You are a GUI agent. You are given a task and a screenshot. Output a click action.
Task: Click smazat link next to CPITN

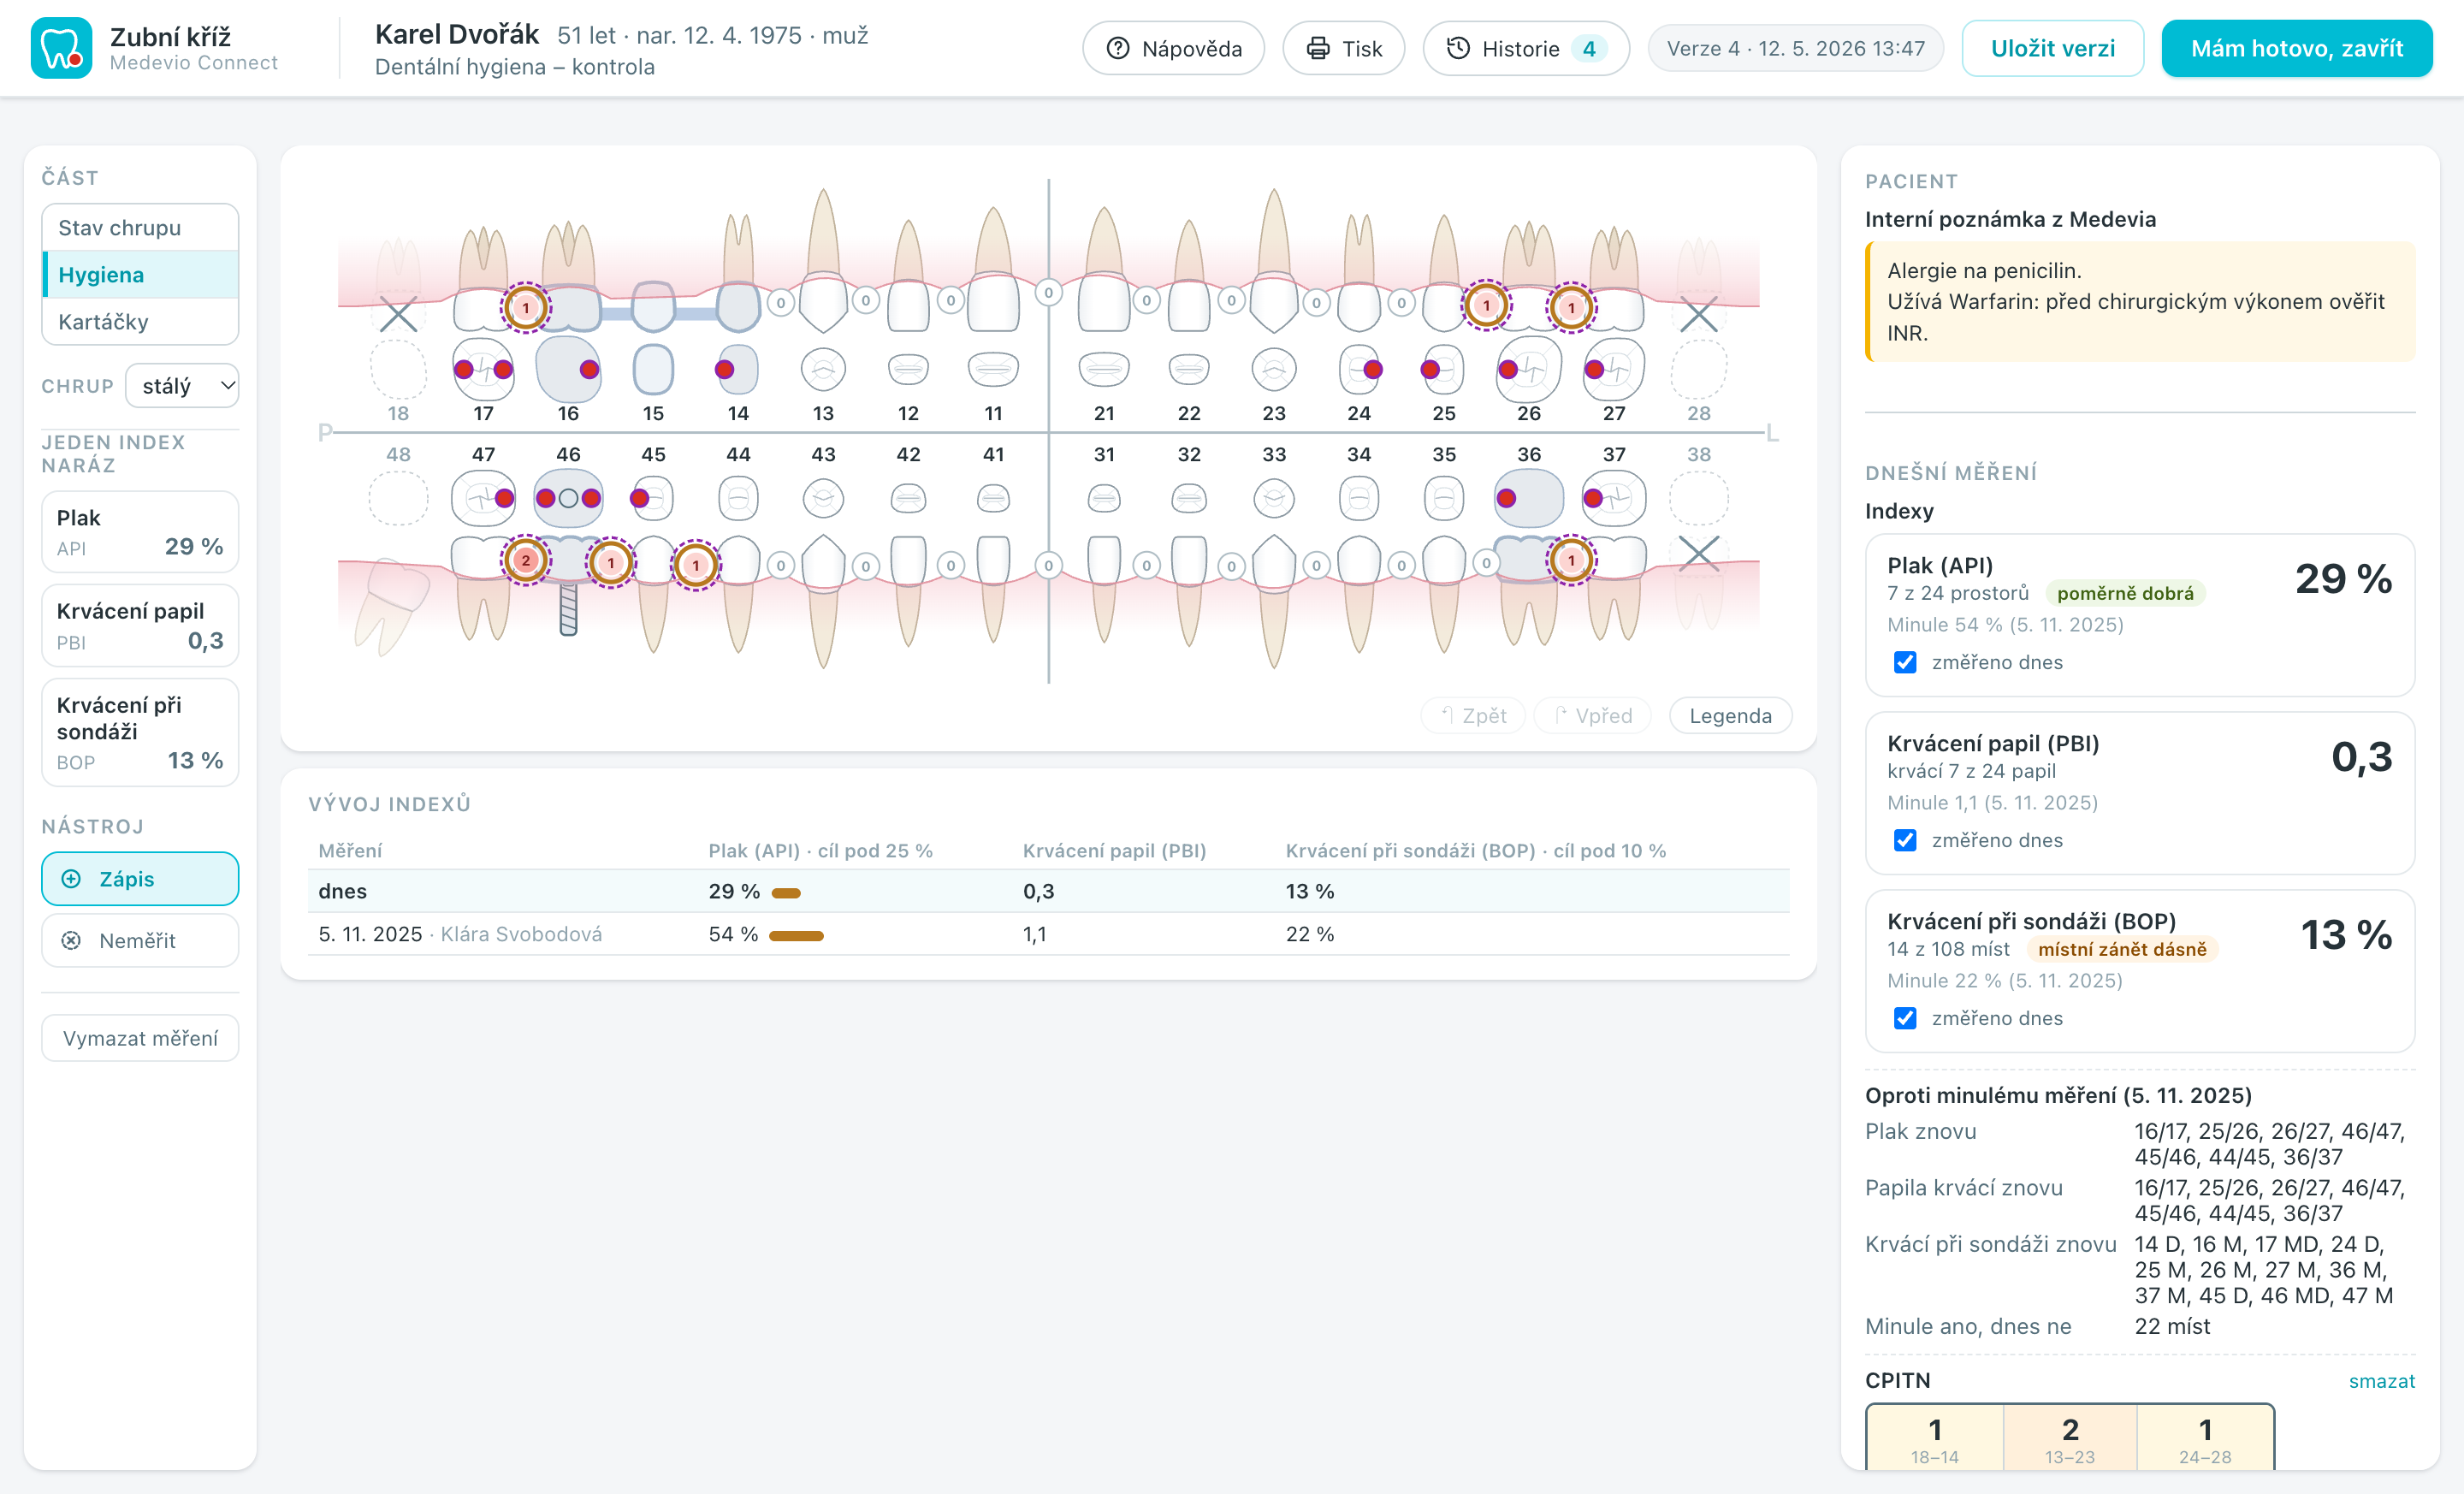[2381, 1381]
